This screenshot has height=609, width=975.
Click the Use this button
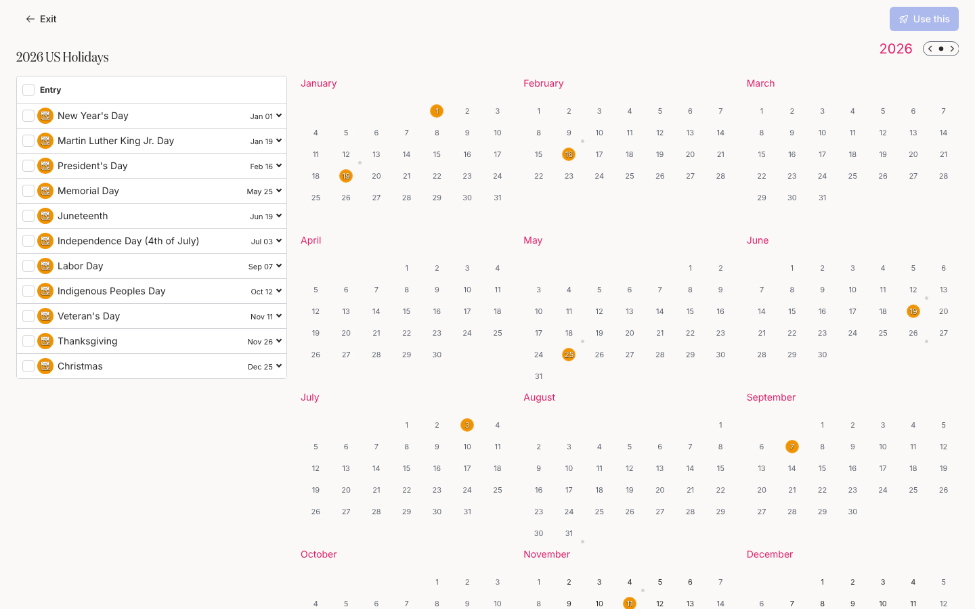(x=924, y=19)
